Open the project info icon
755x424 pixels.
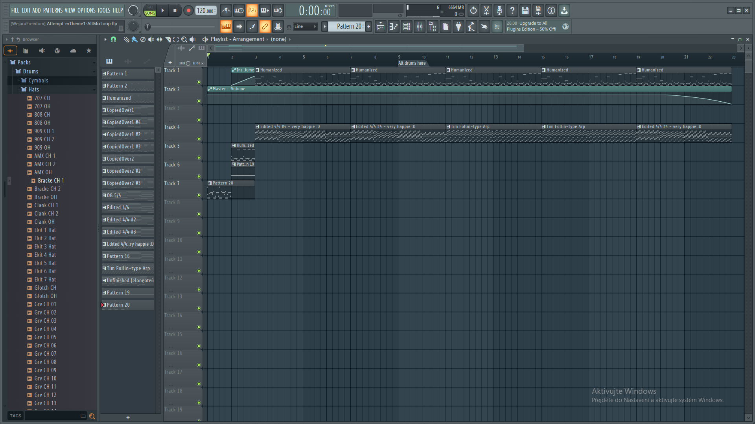[x=551, y=11]
